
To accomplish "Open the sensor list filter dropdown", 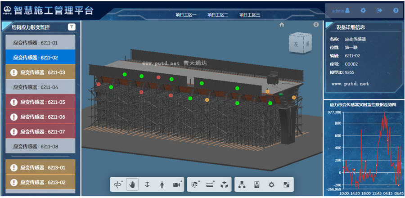I will [72, 27].
